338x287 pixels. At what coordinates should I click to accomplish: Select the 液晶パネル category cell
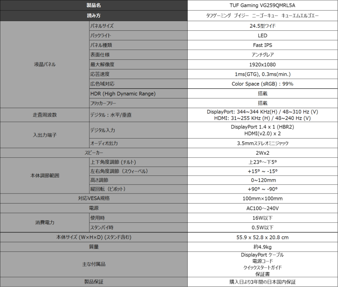[44, 64]
